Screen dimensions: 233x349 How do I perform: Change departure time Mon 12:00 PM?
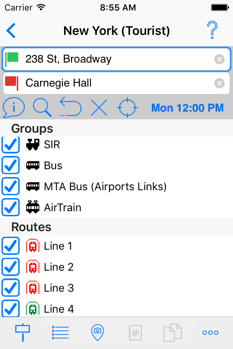point(187,108)
